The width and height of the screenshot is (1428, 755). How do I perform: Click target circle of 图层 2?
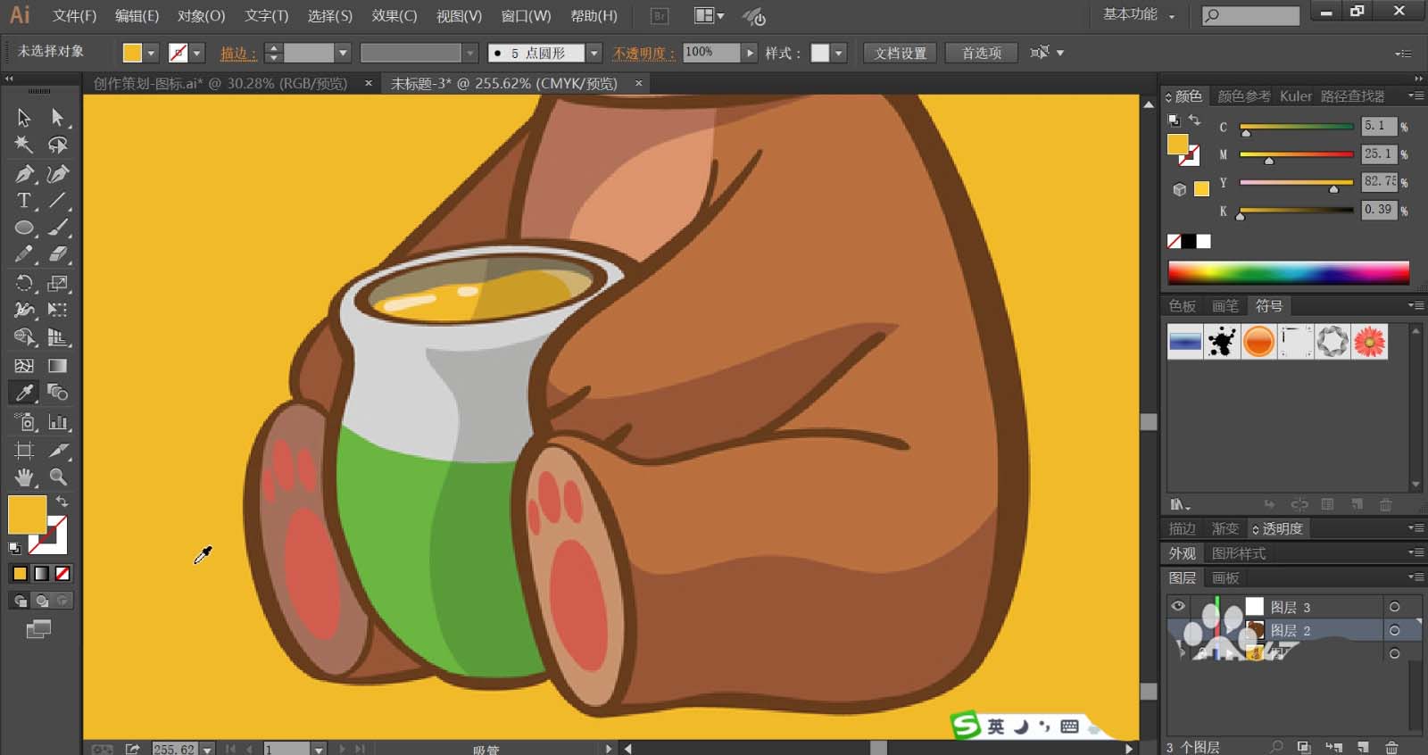[x=1394, y=630]
